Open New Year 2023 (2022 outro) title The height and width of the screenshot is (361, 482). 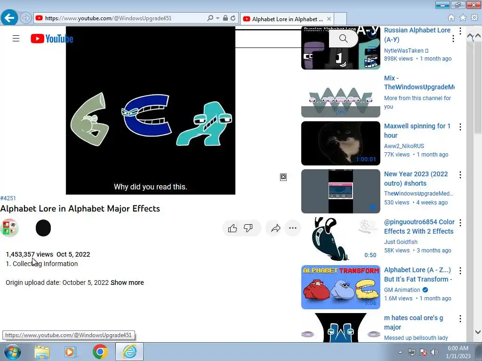(416, 179)
